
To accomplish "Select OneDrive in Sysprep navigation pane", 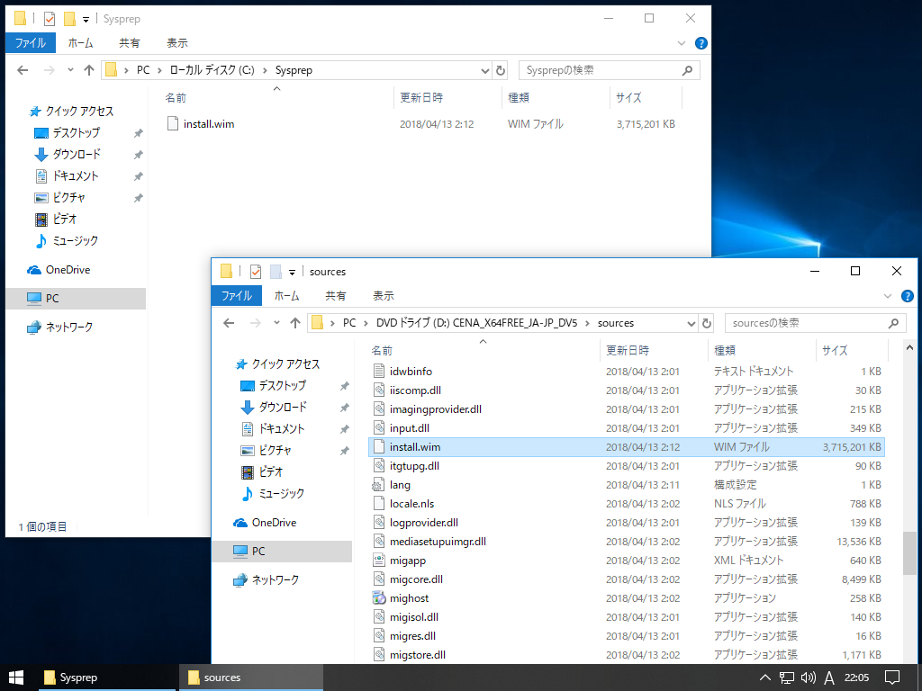I will click(68, 270).
